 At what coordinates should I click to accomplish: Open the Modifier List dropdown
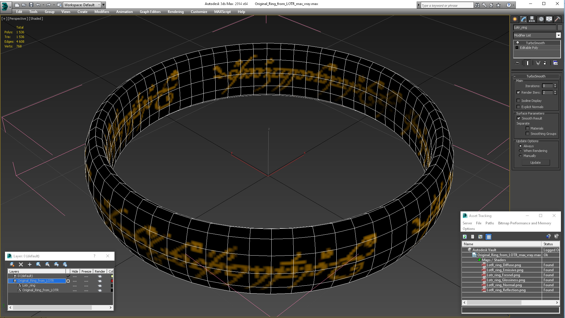pyautogui.click(x=558, y=35)
